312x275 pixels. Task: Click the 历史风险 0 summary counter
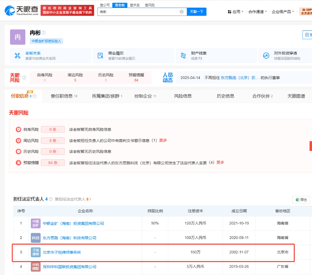click(106, 78)
